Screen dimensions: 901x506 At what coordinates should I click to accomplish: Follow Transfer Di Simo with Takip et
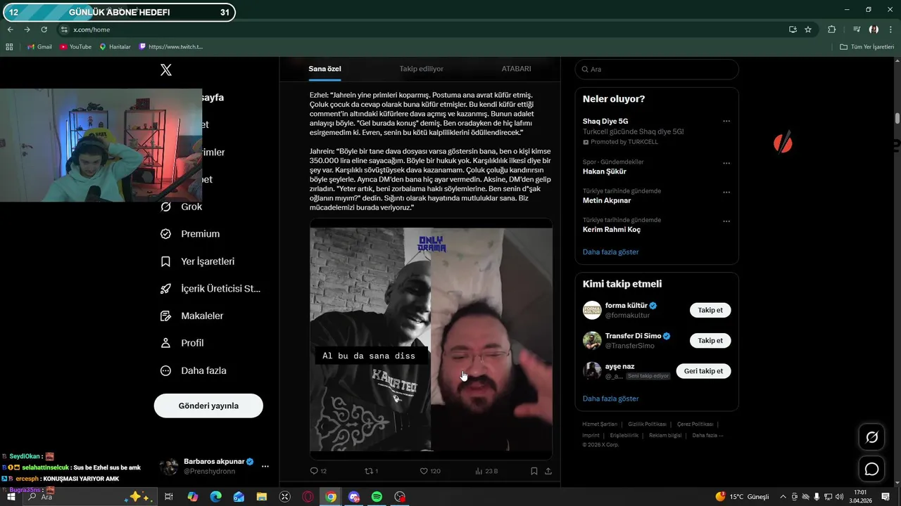tap(710, 340)
